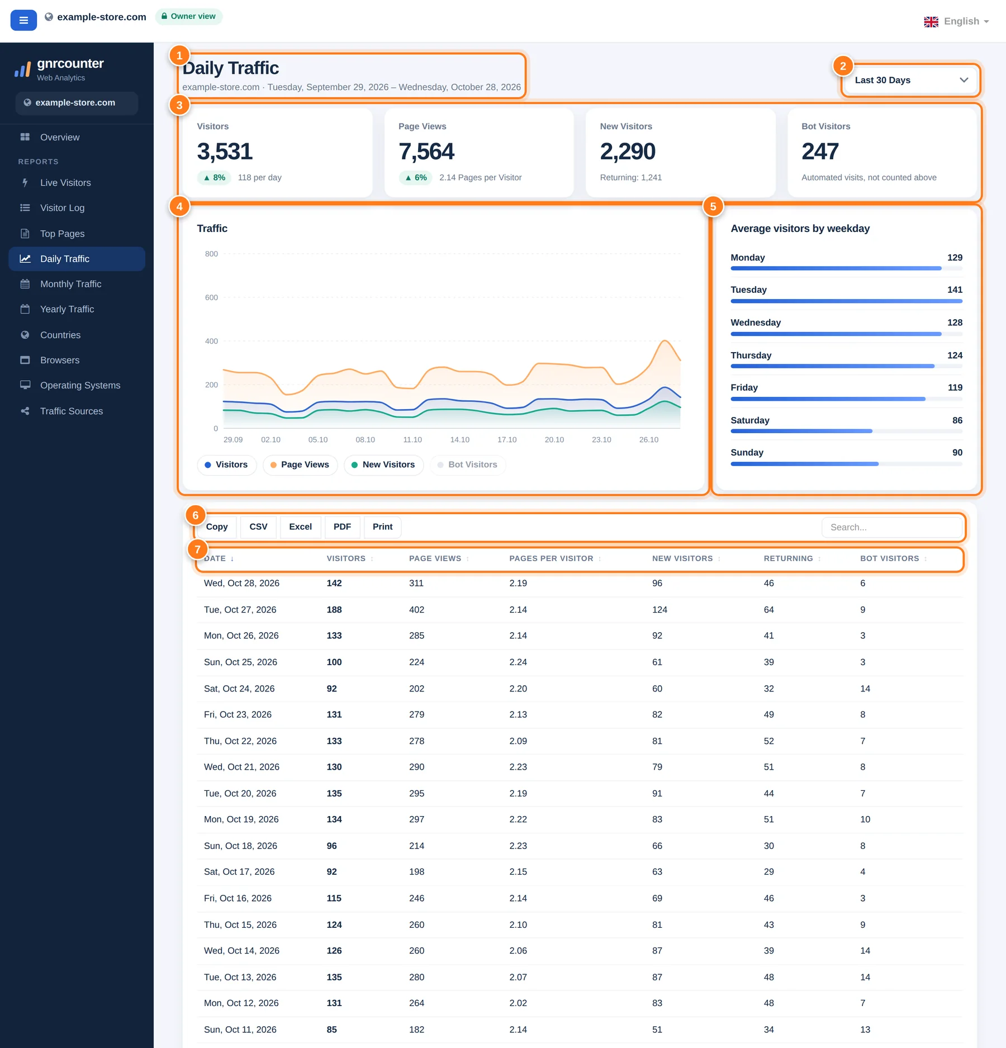1006x1048 pixels.
Task: Open Monthly Traffic calendar icon
Action: tap(25, 284)
